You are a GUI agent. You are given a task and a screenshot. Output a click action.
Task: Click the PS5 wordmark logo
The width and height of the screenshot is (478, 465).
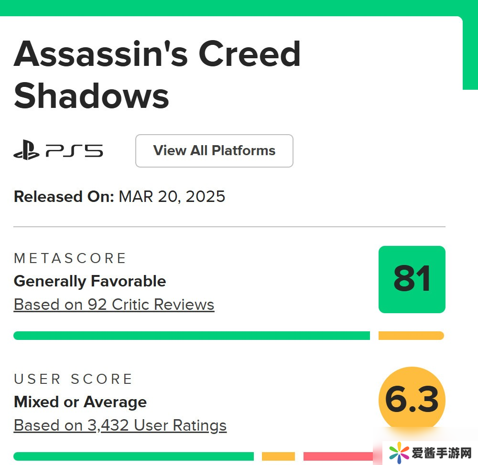point(74,151)
